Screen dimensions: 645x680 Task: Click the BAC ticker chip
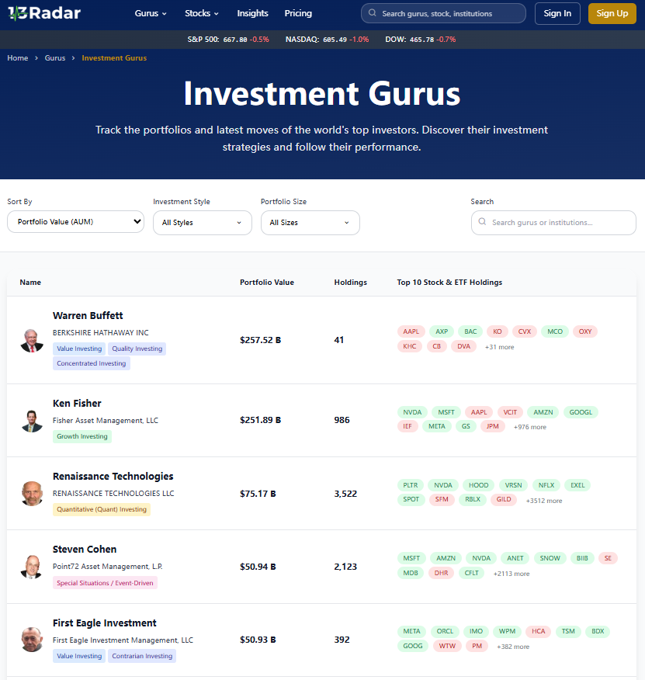pos(470,331)
